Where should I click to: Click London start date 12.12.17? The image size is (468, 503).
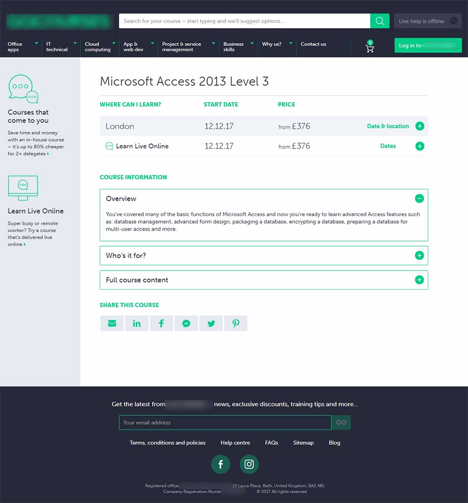pos(219,126)
